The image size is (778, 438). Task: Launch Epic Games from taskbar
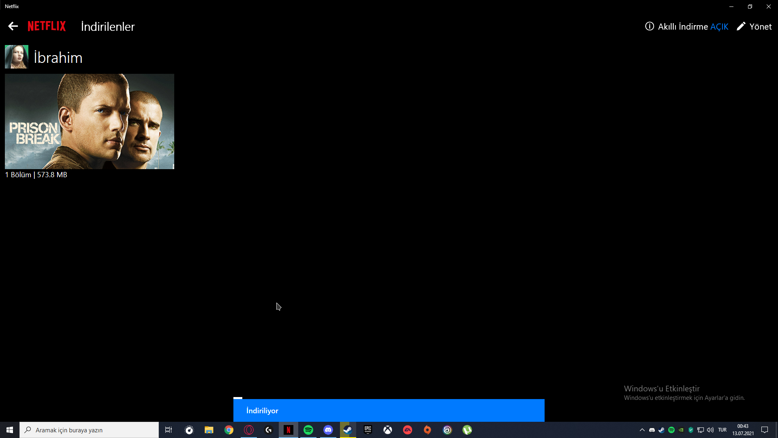(x=368, y=430)
